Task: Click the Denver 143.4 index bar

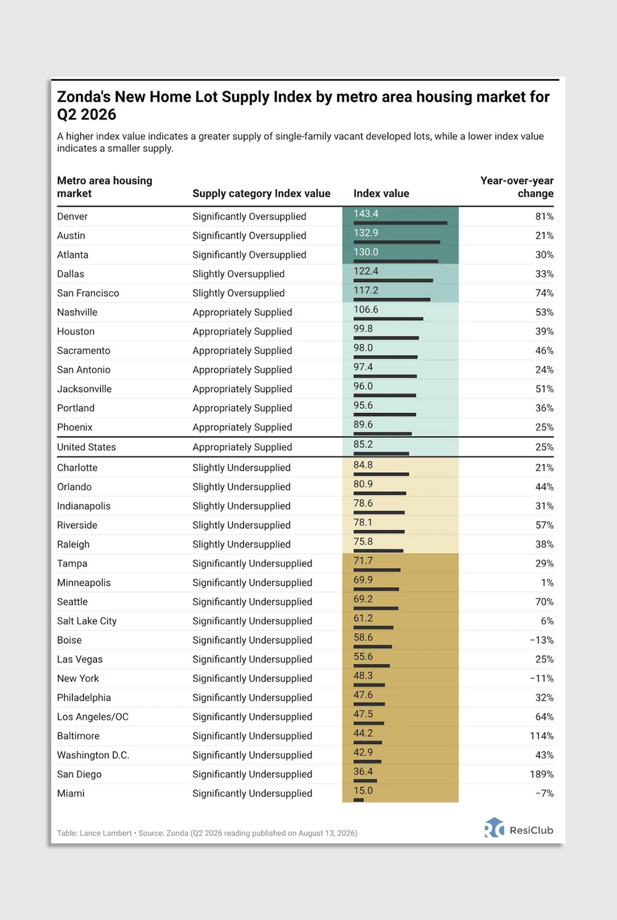Action: [400, 223]
